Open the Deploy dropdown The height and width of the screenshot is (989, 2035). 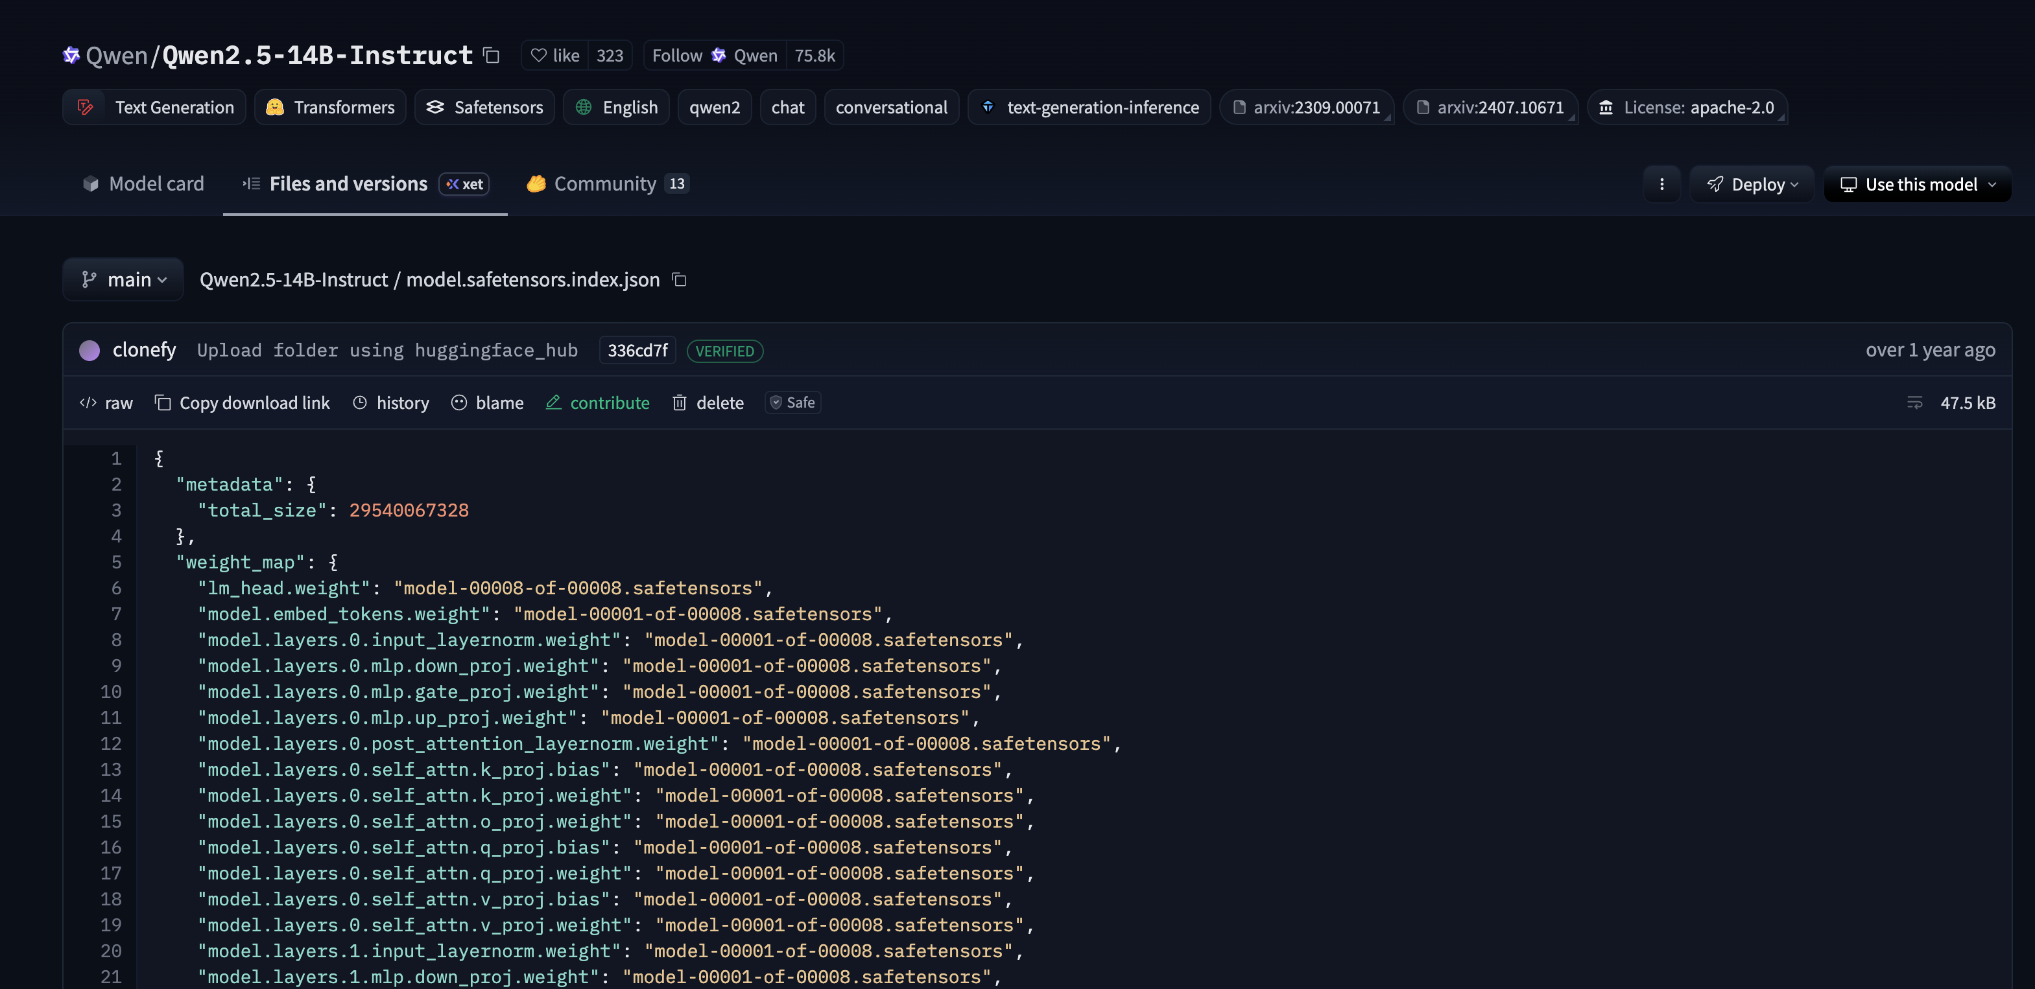point(1752,183)
